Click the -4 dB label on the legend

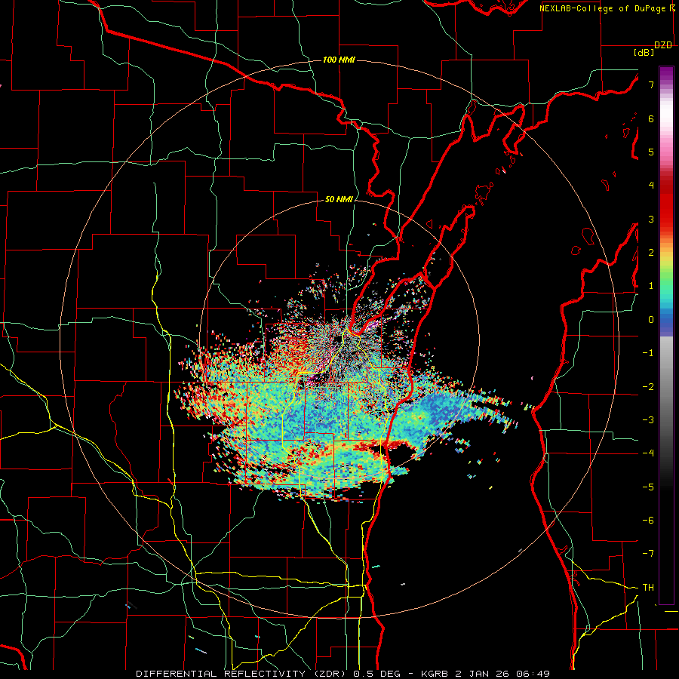tap(648, 453)
